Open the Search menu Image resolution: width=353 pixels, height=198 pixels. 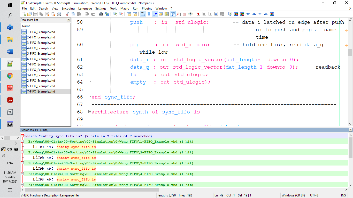click(43, 9)
